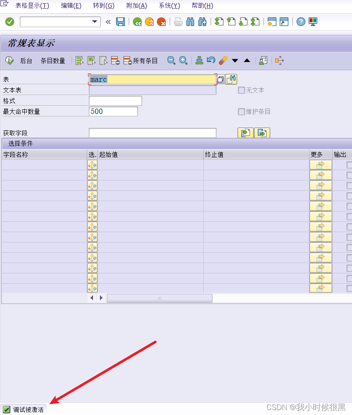352x415 pixels.
Task: Go to previous page icon
Action: pyautogui.click(x=231, y=22)
